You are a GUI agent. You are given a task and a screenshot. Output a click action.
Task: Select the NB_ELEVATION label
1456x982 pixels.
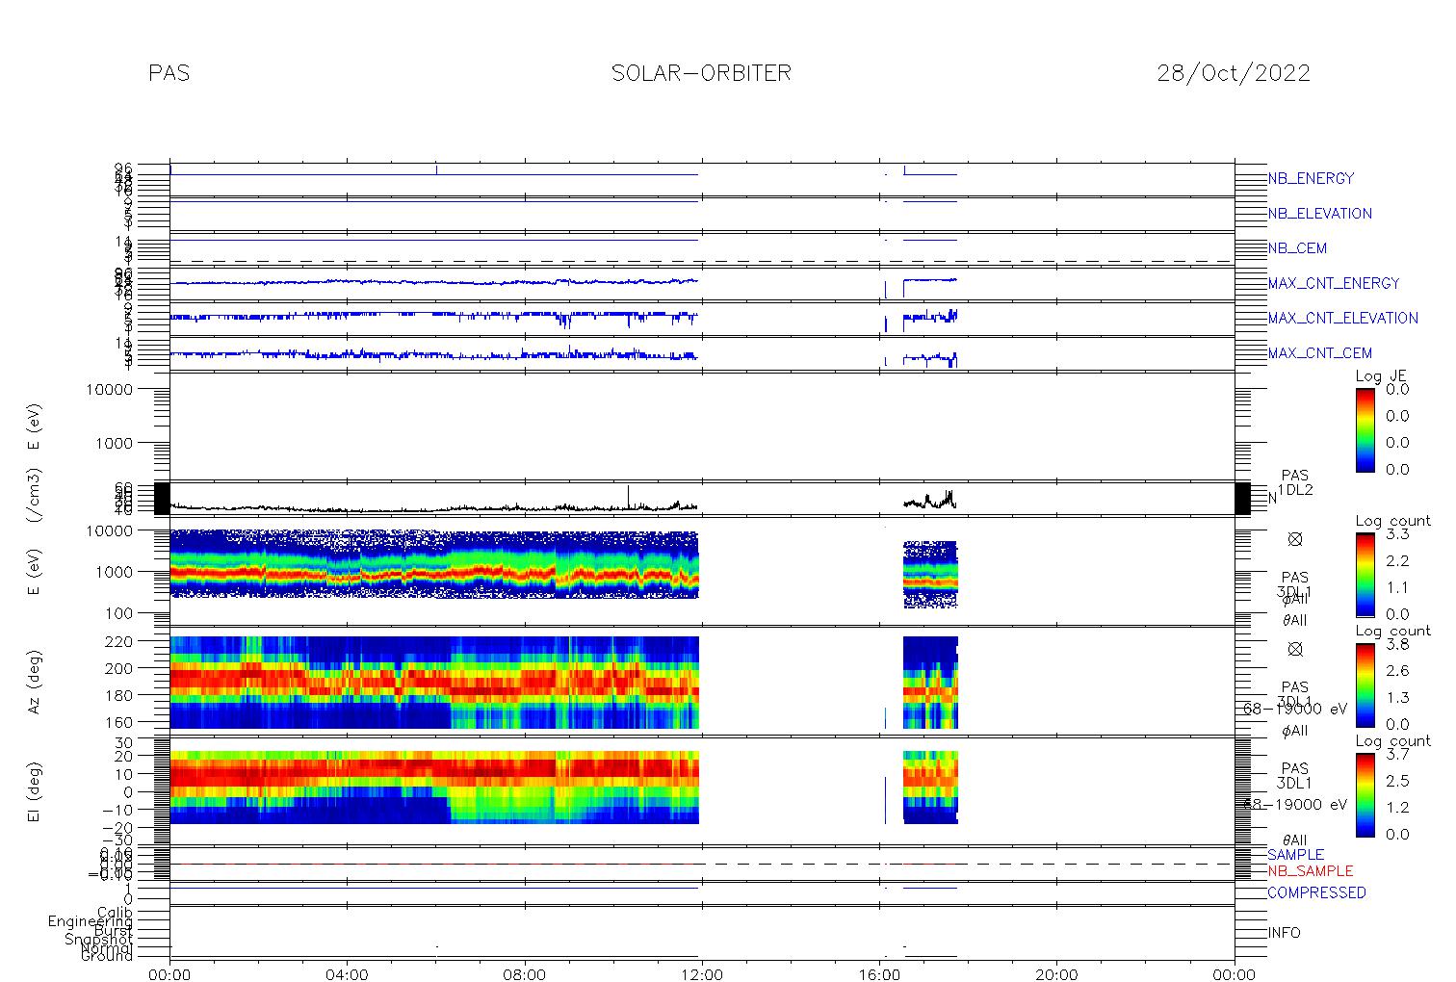[x=1319, y=214]
